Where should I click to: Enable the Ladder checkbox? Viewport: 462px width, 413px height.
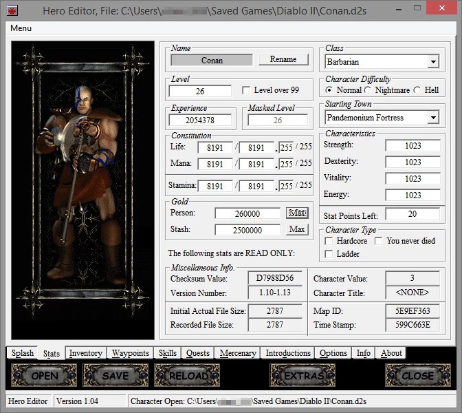click(329, 254)
